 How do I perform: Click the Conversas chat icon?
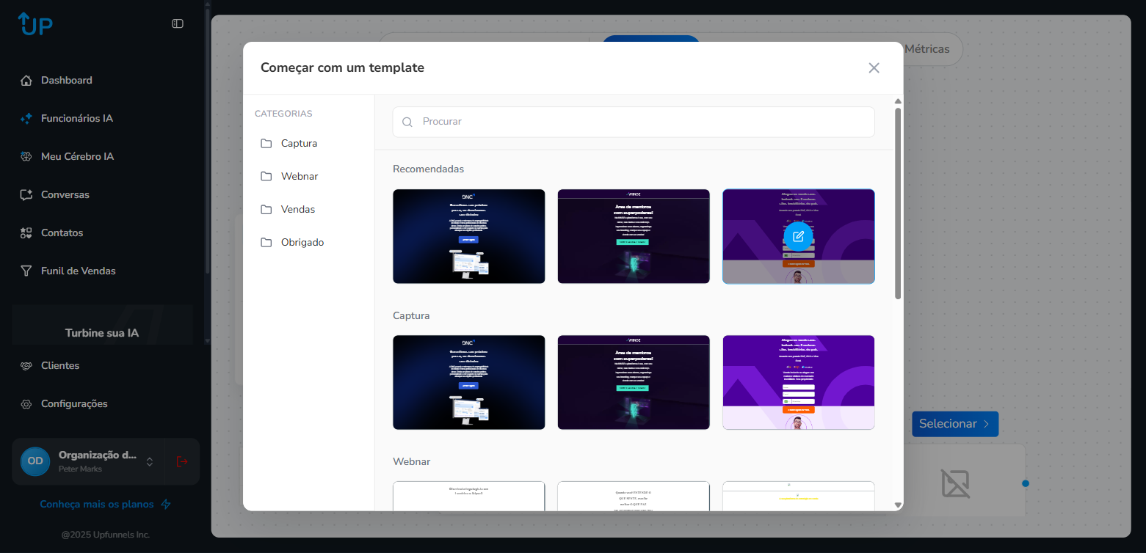26,195
